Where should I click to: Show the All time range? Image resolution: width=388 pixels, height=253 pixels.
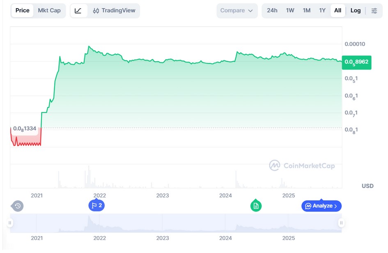click(337, 11)
